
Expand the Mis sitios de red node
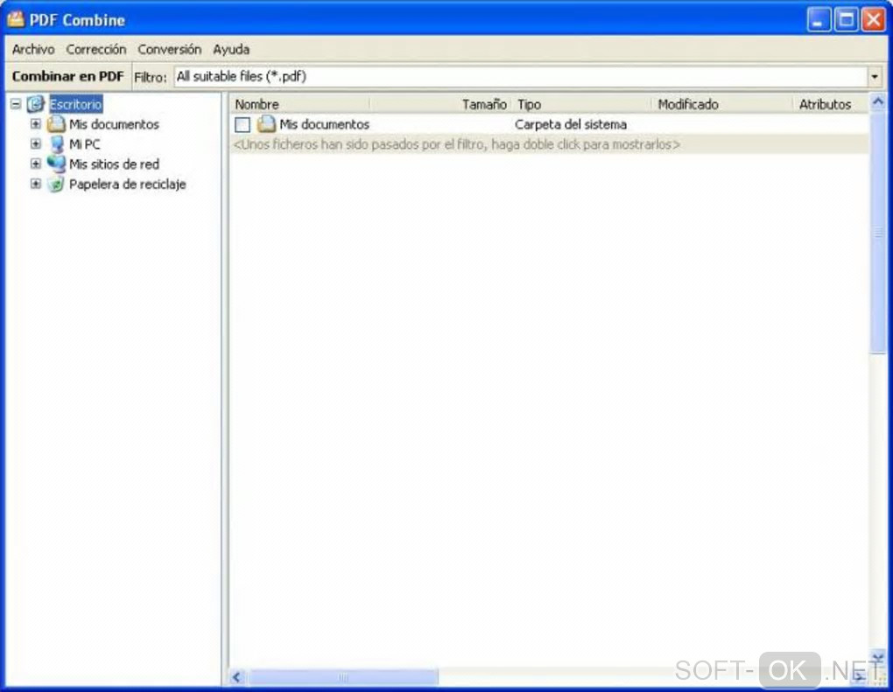[36, 164]
